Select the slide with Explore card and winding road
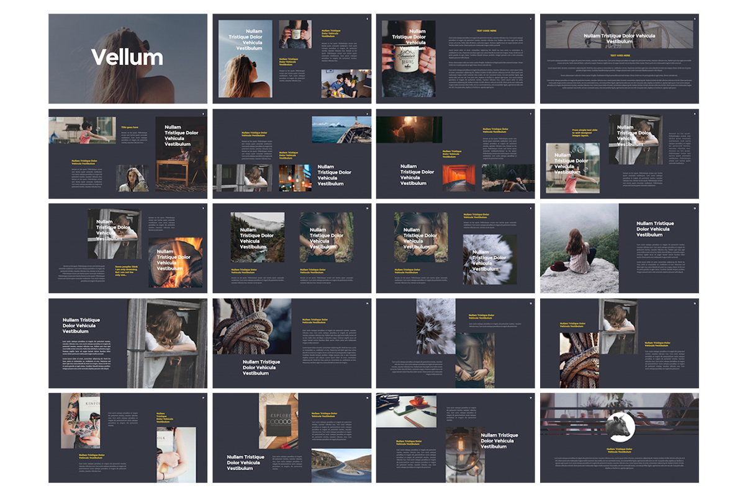745x496 pixels. tap(292, 438)
